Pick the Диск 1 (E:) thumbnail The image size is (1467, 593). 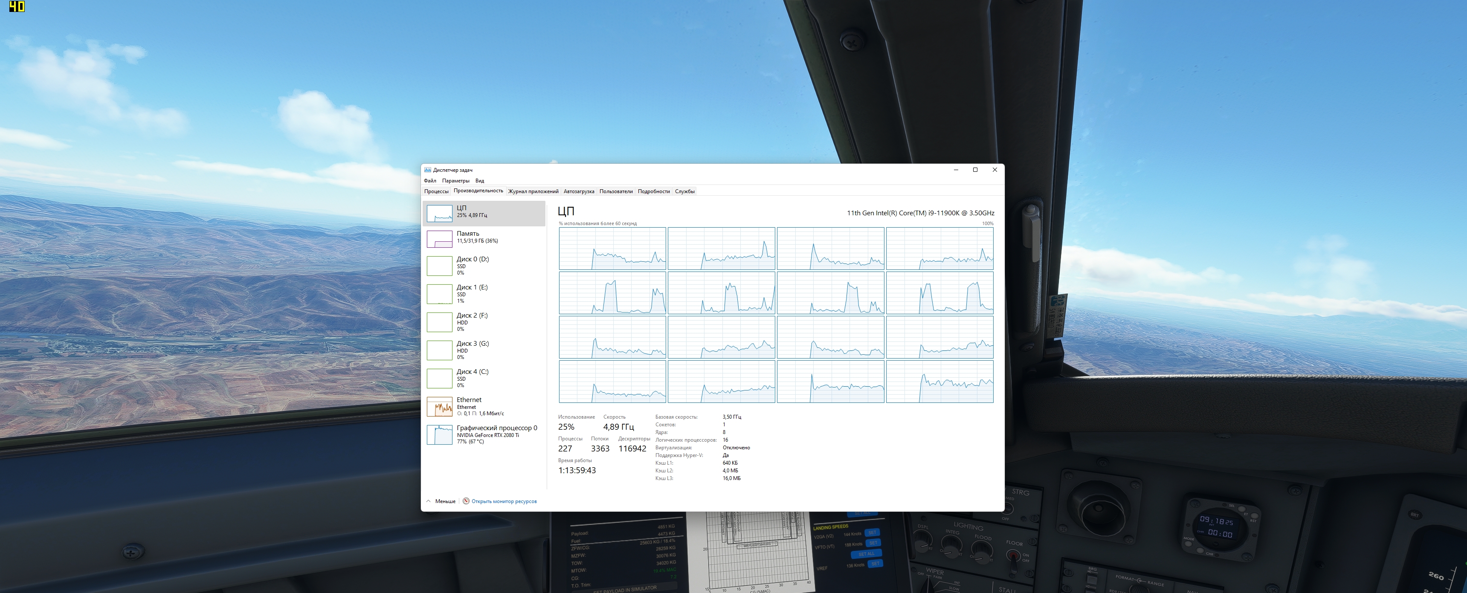click(440, 294)
